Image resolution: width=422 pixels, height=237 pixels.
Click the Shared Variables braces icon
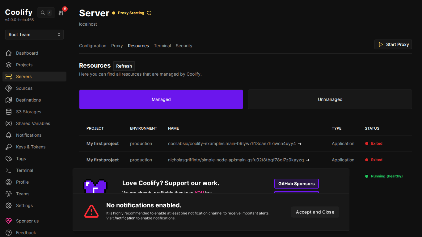pos(9,123)
